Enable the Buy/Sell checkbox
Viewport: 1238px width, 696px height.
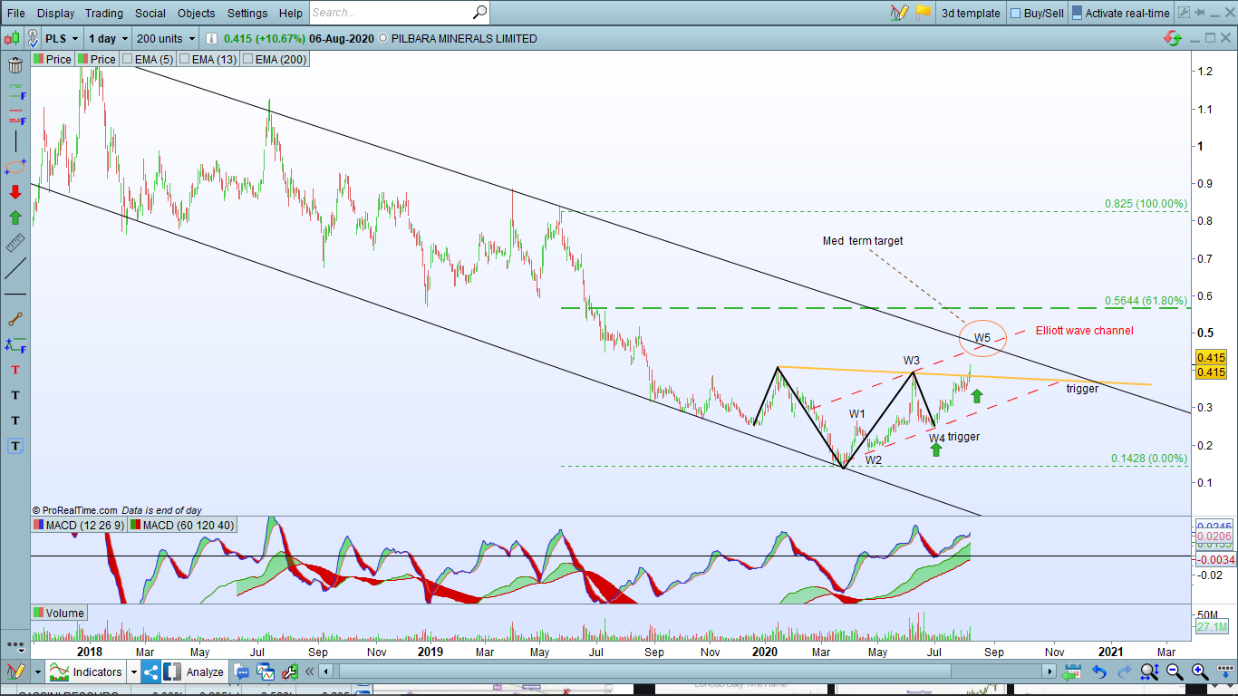[1016, 14]
